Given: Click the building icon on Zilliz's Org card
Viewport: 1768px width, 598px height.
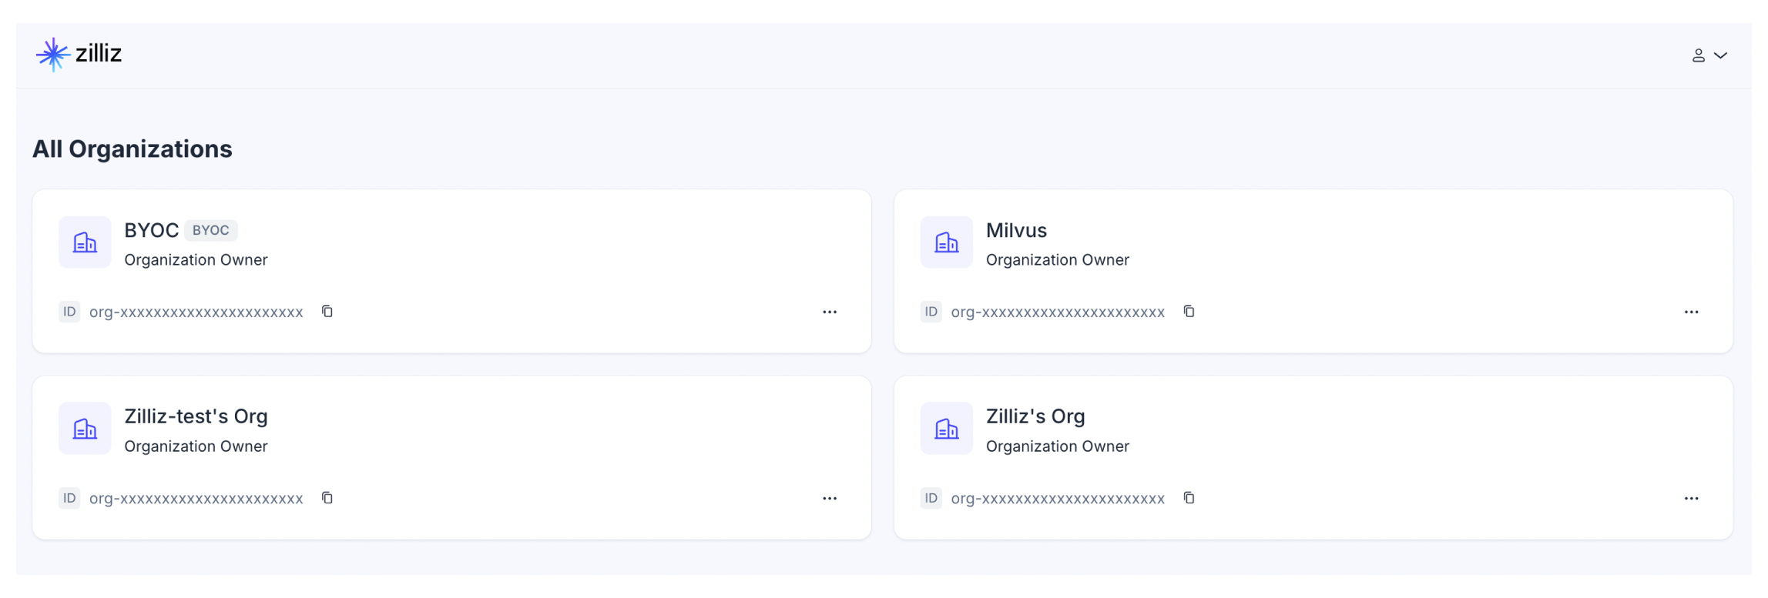Looking at the screenshot, I should [946, 428].
